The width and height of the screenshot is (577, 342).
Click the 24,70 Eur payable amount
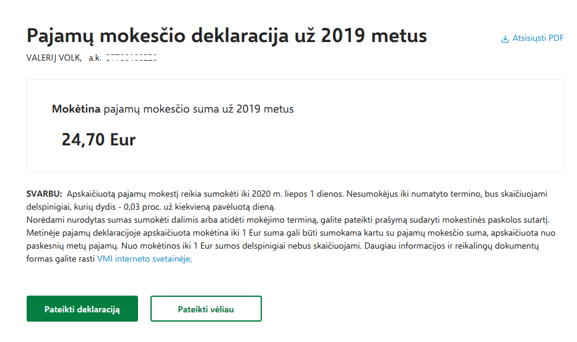pos(98,140)
